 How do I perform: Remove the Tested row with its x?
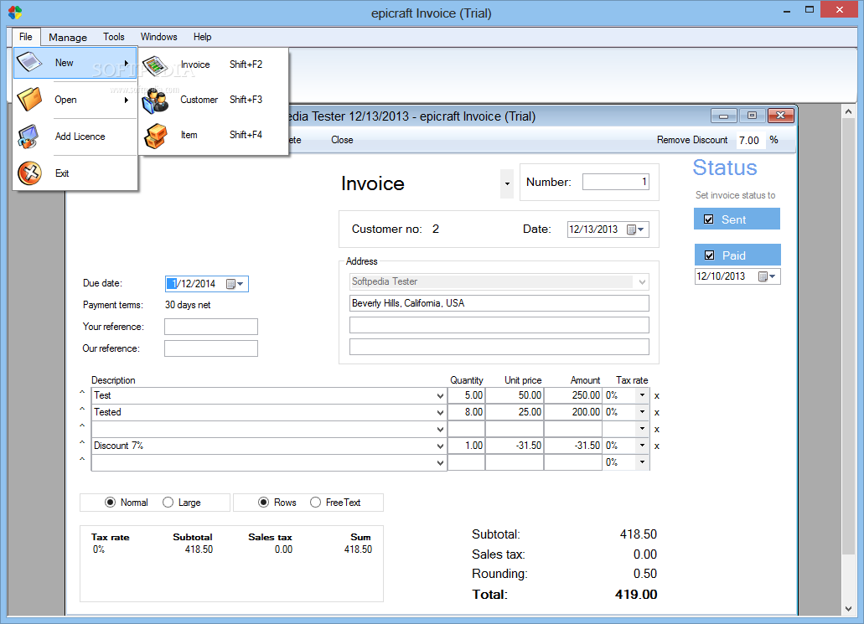[x=657, y=413]
